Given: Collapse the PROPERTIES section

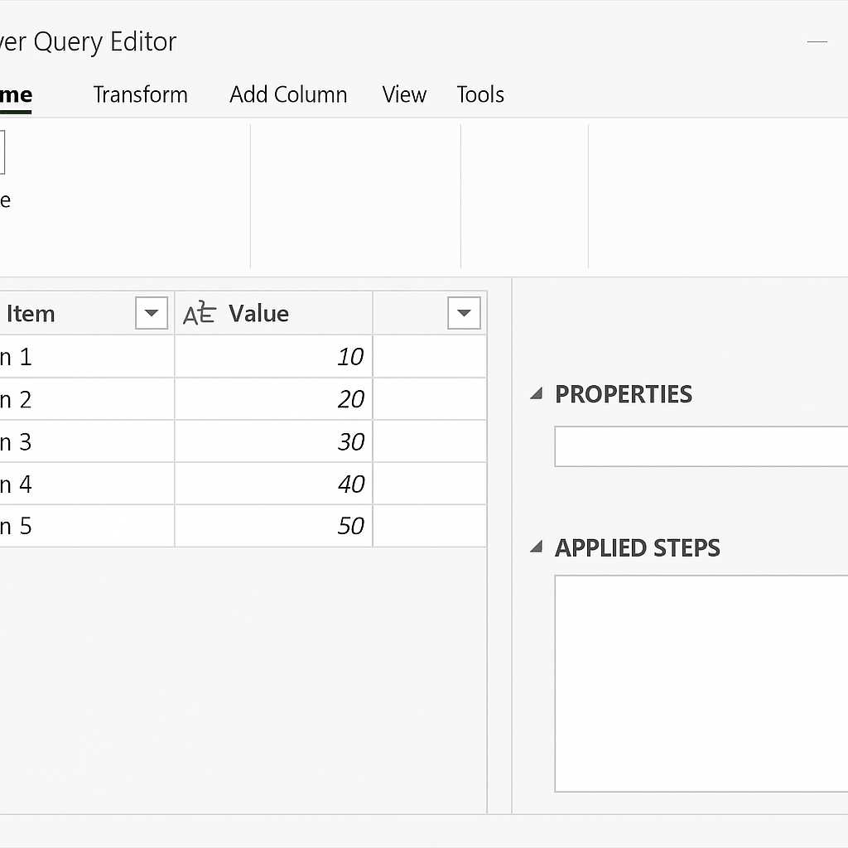Looking at the screenshot, I should point(537,394).
